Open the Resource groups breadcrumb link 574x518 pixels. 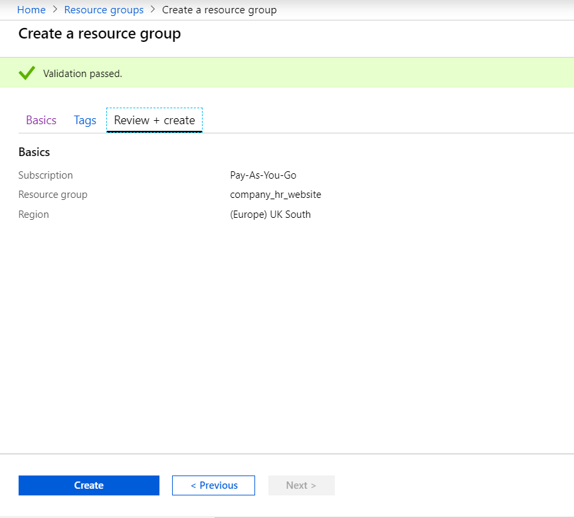click(104, 10)
